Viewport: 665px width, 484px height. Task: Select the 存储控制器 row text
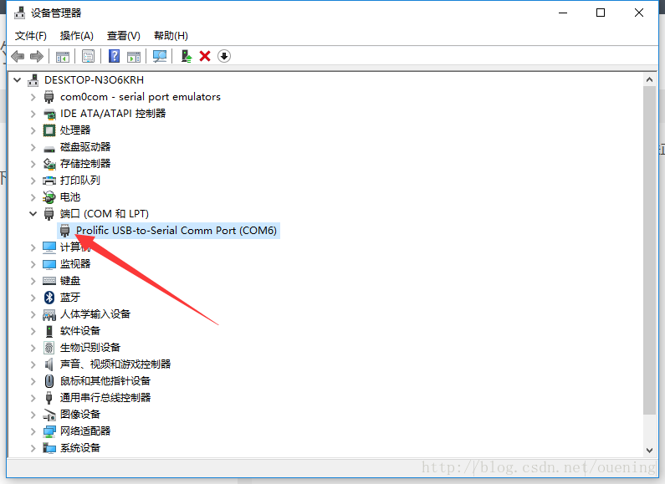coord(85,164)
